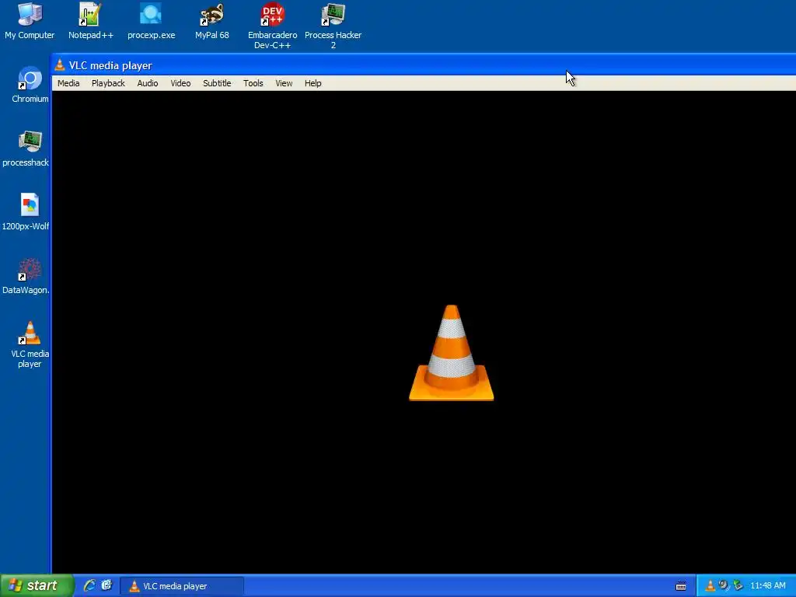Click the middle system tray icon
The height and width of the screenshot is (597, 796).
(x=724, y=586)
